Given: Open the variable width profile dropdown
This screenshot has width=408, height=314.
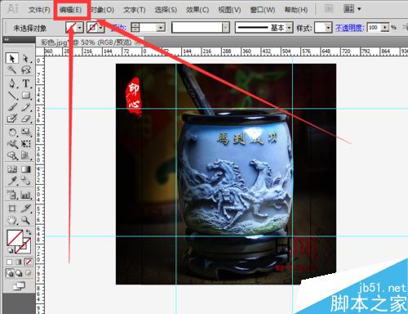Looking at the screenshot, I should point(225,28).
